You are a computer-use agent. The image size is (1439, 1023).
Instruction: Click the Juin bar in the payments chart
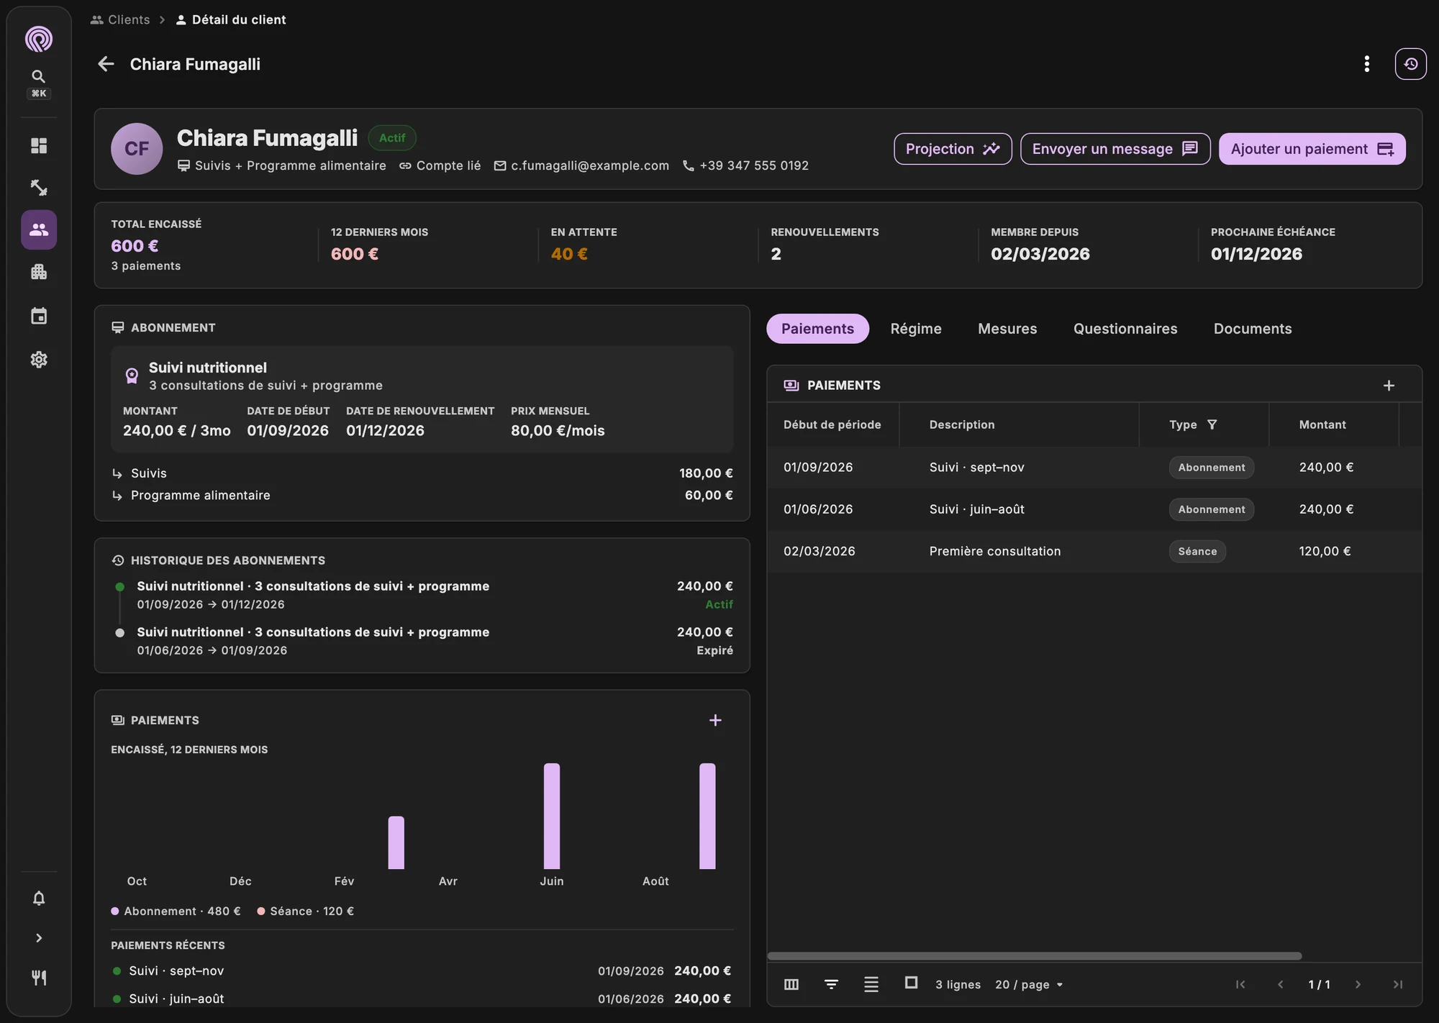pyautogui.click(x=552, y=816)
